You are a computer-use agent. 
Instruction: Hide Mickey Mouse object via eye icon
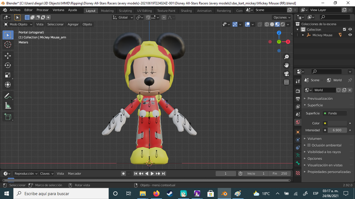click(x=350, y=35)
